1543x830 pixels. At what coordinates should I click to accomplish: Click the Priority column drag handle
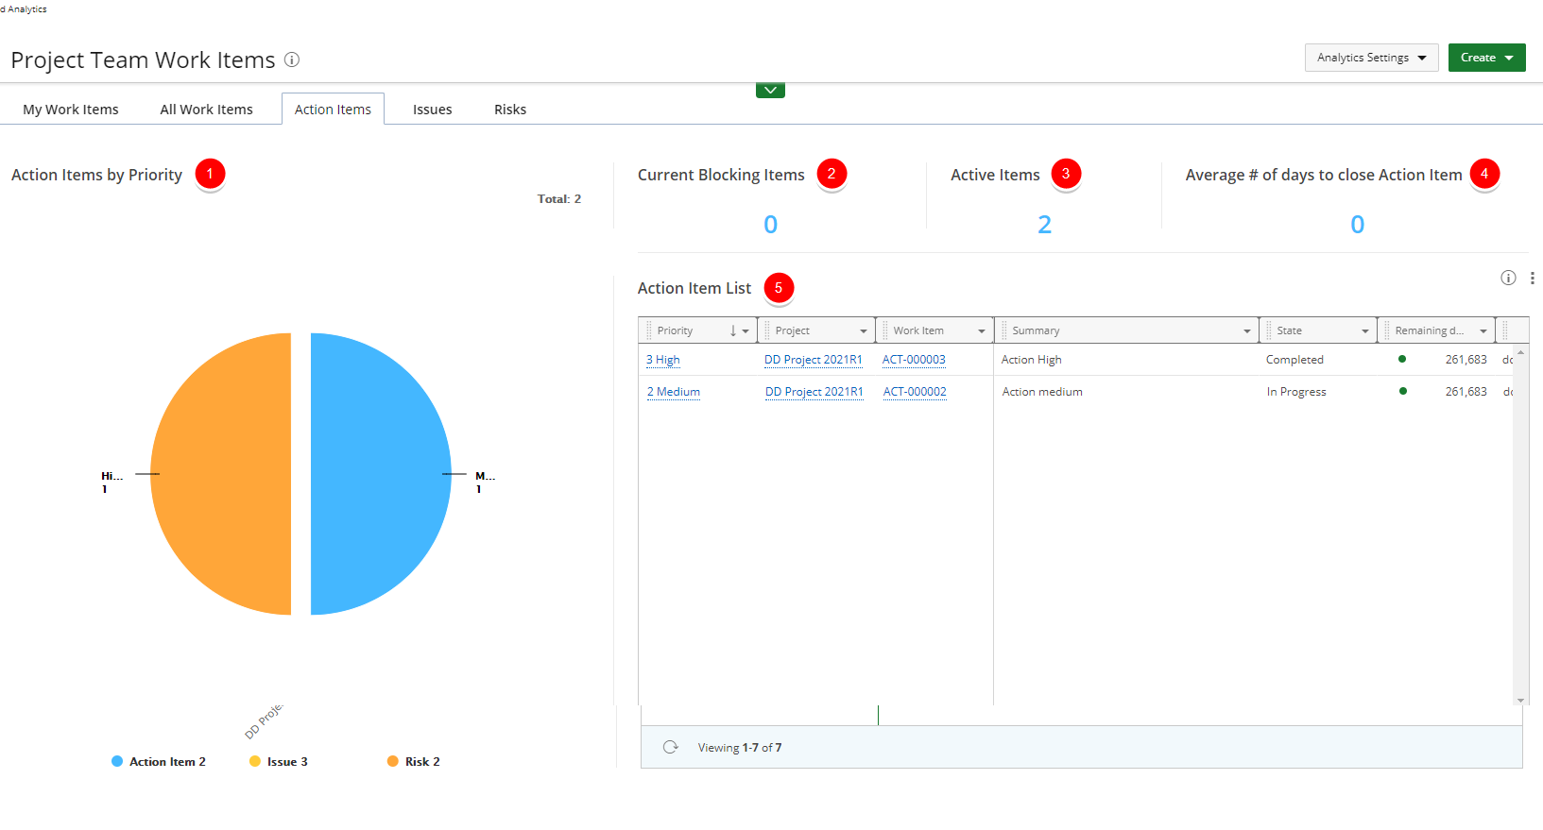(649, 330)
